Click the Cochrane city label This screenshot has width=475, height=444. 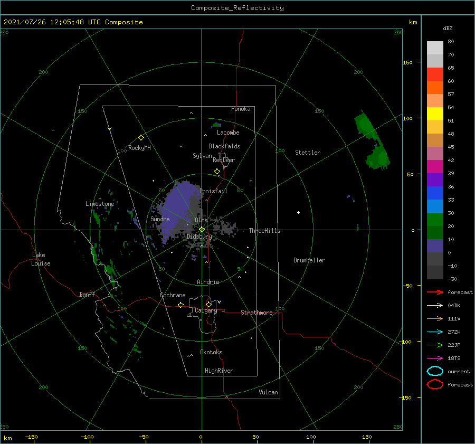tap(173, 295)
